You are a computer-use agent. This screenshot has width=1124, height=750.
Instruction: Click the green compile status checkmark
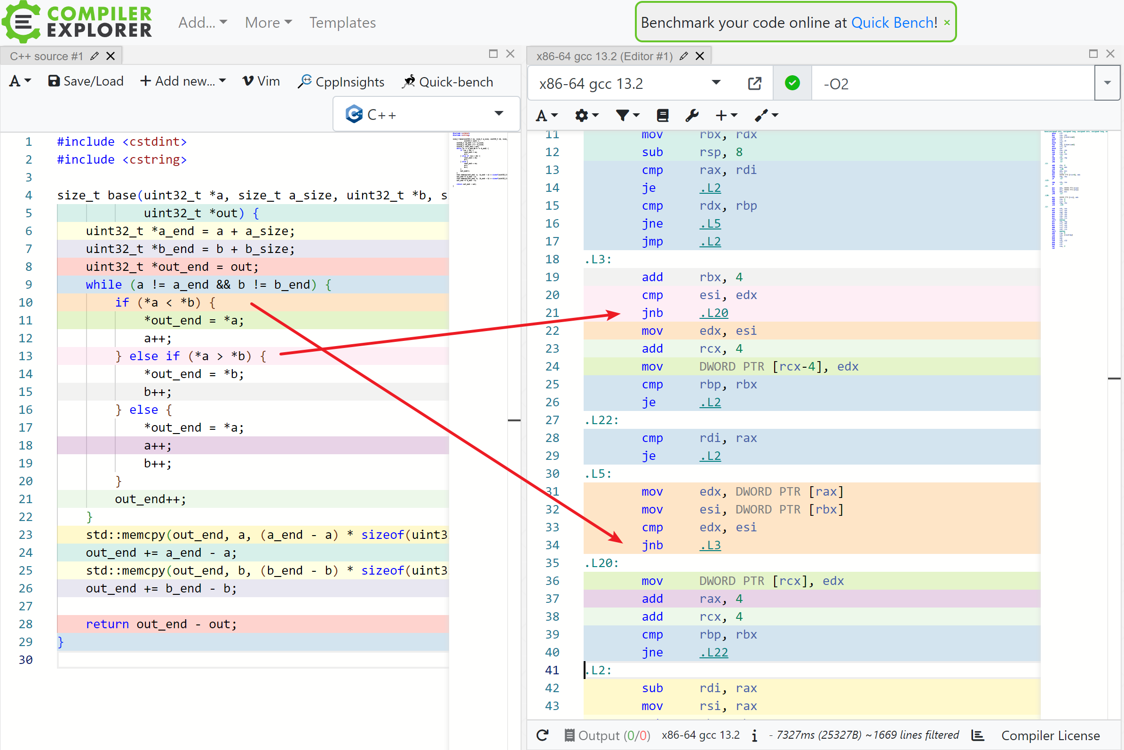(x=792, y=83)
